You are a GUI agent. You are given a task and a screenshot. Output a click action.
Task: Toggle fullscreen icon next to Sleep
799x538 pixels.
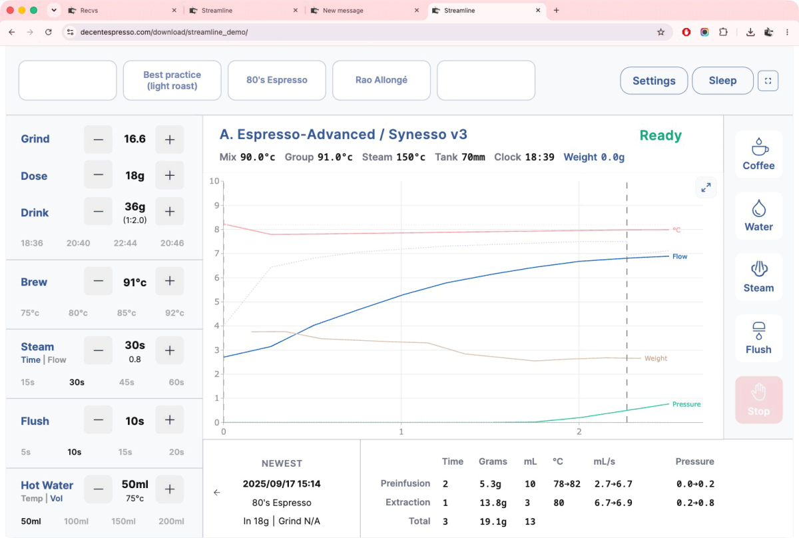(x=768, y=81)
